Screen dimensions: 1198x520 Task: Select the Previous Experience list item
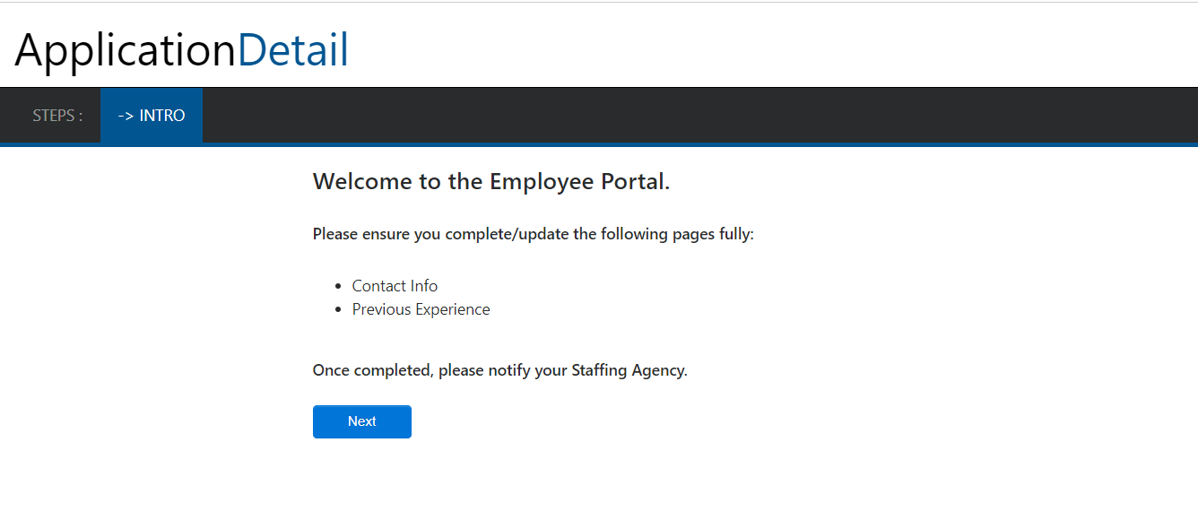pos(421,309)
